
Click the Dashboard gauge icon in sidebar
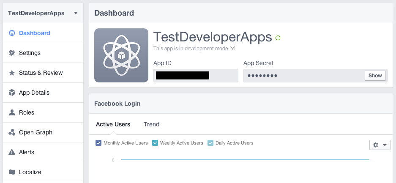pyautogui.click(x=12, y=33)
